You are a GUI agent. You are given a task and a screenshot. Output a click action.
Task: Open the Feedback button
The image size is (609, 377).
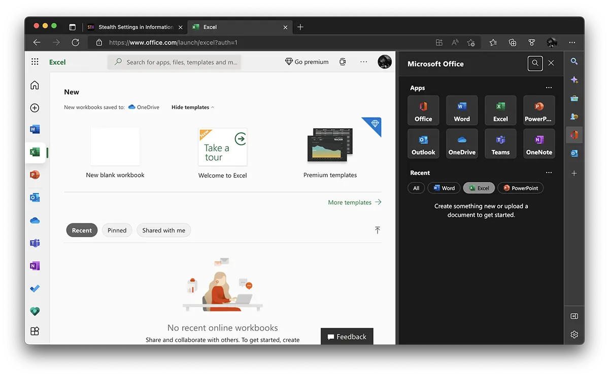tap(347, 336)
